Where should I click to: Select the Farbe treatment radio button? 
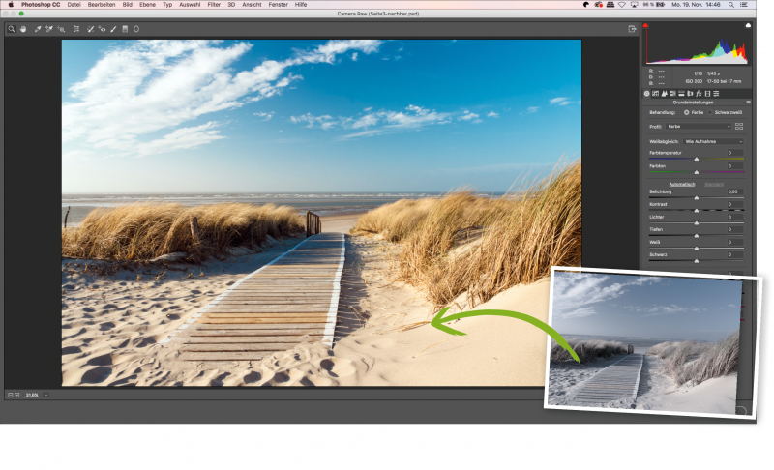click(x=687, y=112)
